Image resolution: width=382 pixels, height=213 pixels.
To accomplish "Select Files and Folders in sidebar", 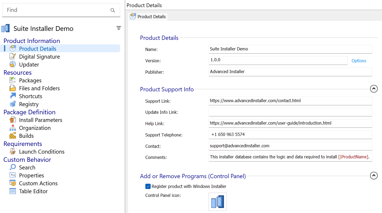I will (39, 88).
